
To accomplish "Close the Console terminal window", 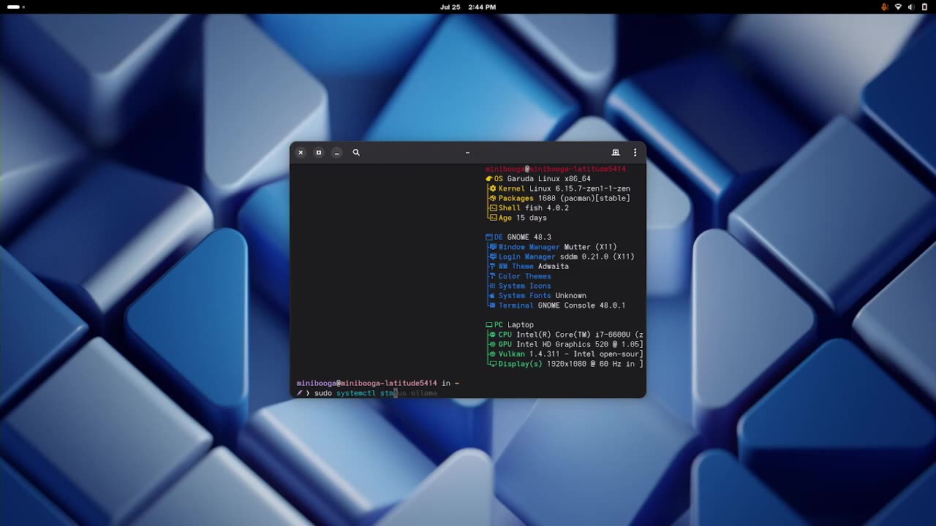I will [x=301, y=153].
